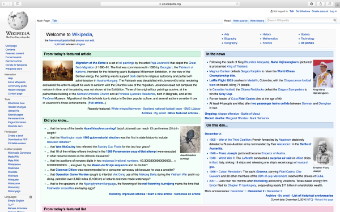Open the Society portal link
The height and width of the screenshot is (212, 340).
(305, 34)
